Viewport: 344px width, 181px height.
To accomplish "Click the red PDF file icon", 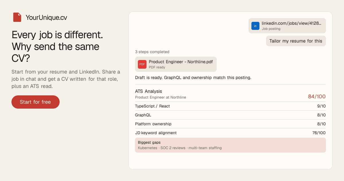I will pos(142,64).
